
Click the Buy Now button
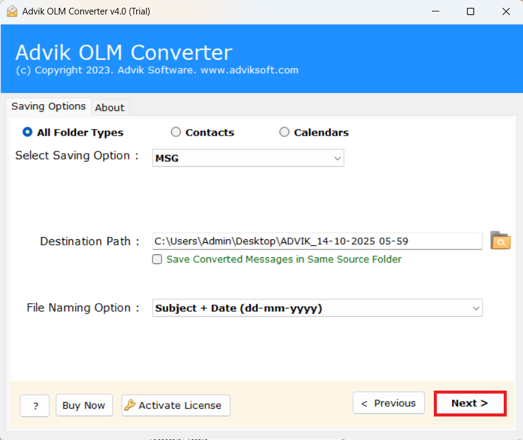click(84, 406)
